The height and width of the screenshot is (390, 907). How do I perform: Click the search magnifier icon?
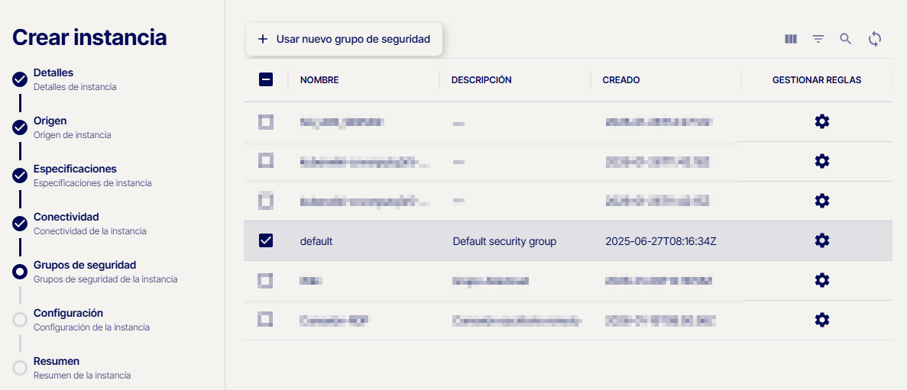click(x=845, y=39)
